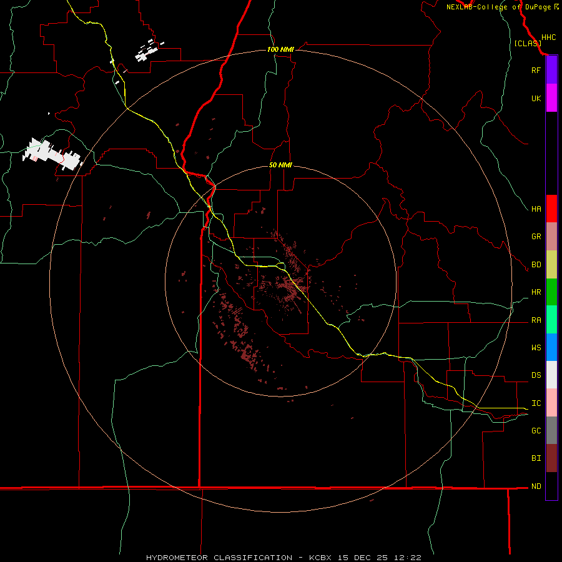Image resolution: width=562 pixels, height=562 pixels.
Task: Click the 50 NMI range ring label
Action: (x=280, y=165)
